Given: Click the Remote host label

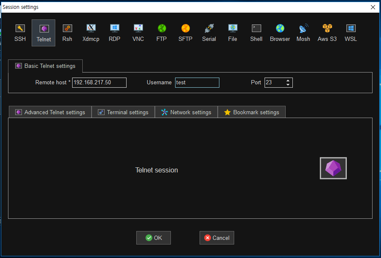Looking at the screenshot, I should (x=53, y=83).
